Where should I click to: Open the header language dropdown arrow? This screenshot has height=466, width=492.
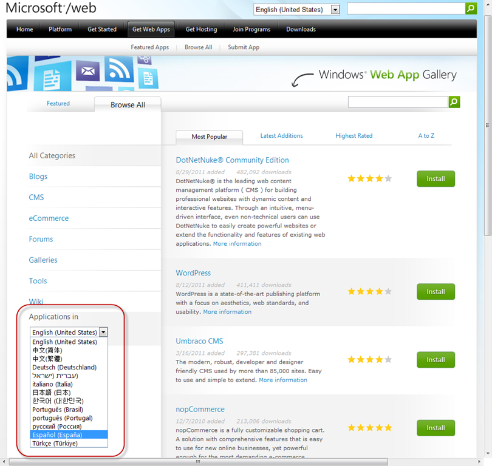tap(335, 10)
